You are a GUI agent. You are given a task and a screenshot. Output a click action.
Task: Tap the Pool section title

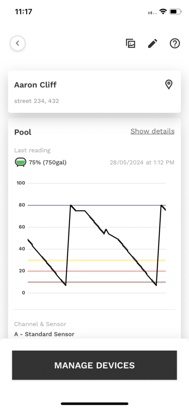(x=23, y=132)
